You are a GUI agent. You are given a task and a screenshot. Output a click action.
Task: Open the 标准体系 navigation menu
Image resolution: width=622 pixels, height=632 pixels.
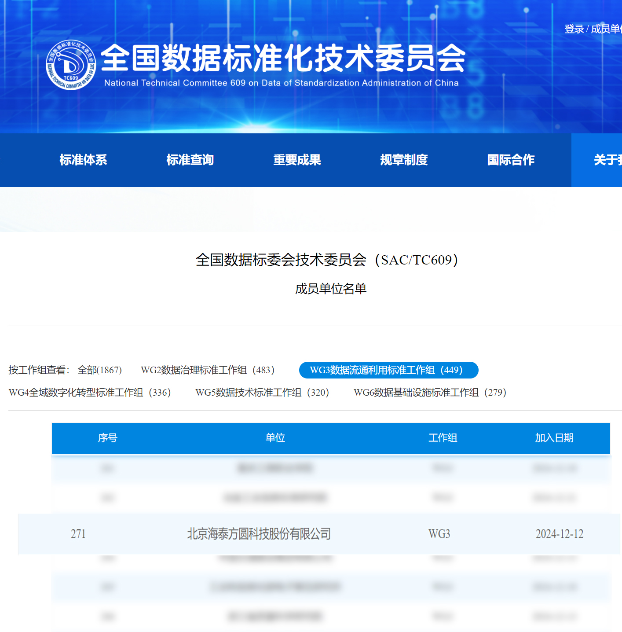point(83,160)
